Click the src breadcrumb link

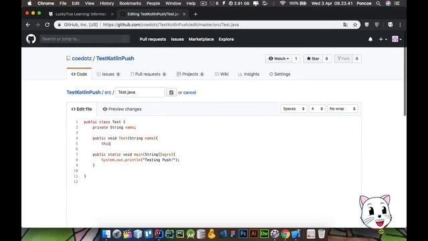pos(108,92)
